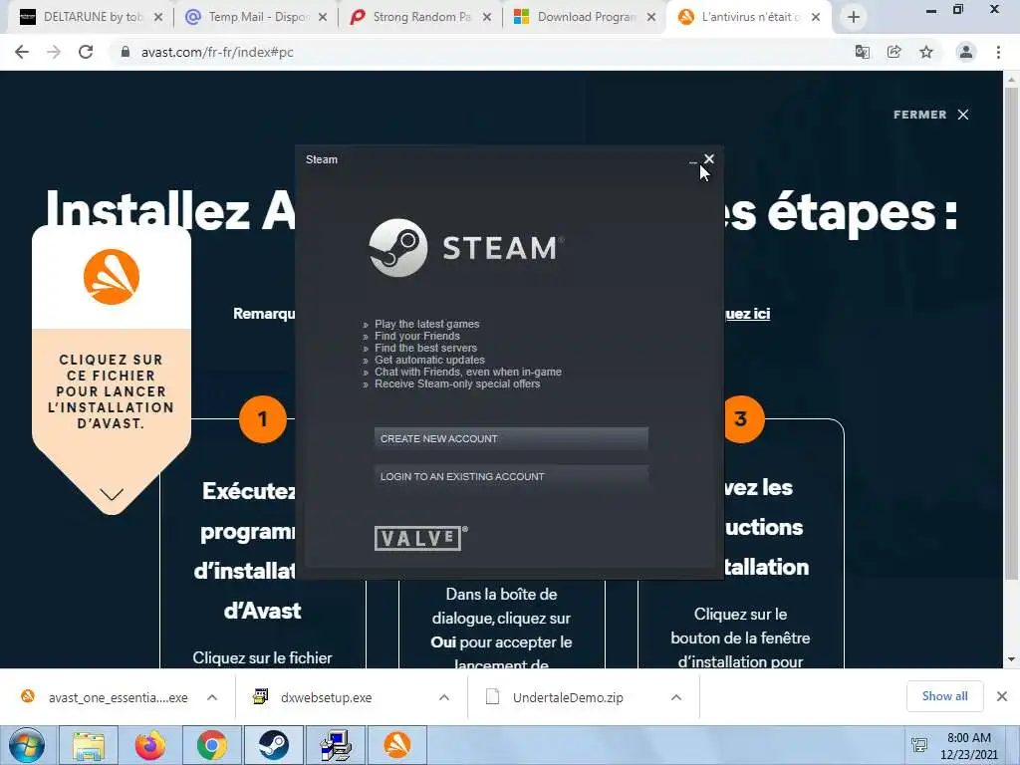Close the Temp Mail tab
The height and width of the screenshot is (765, 1020).
323,18
